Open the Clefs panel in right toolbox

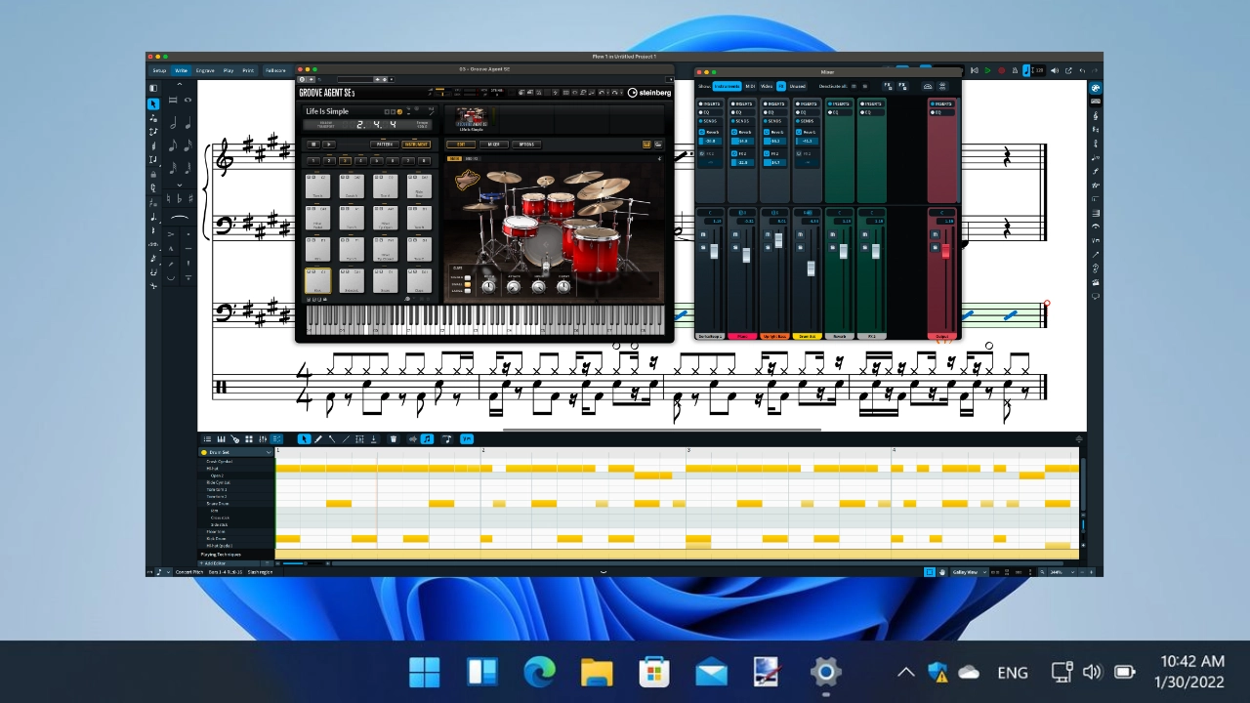1096,115
